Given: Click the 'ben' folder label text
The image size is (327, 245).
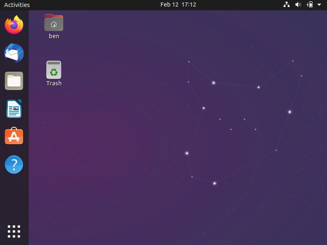Looking at the screenshot, I should (x=54, y=36).
